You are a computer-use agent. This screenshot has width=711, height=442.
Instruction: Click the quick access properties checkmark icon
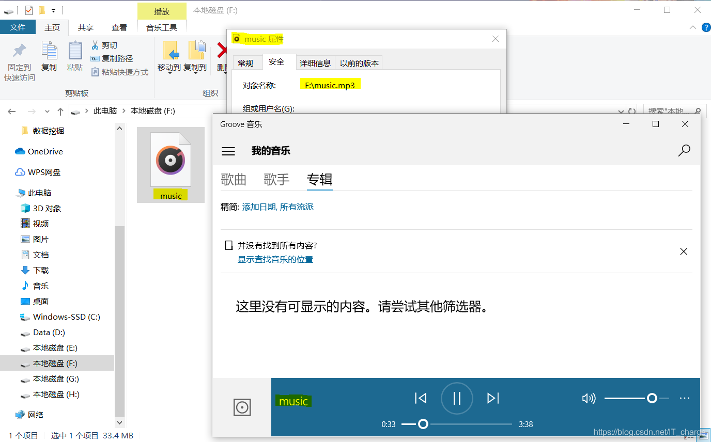click(x=29, y=10)
